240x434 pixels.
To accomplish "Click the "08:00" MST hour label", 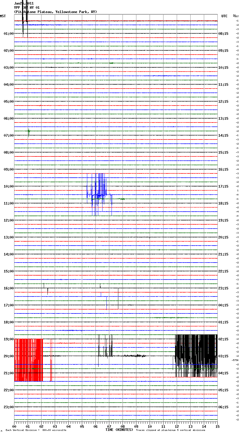I will pos(8,152).
